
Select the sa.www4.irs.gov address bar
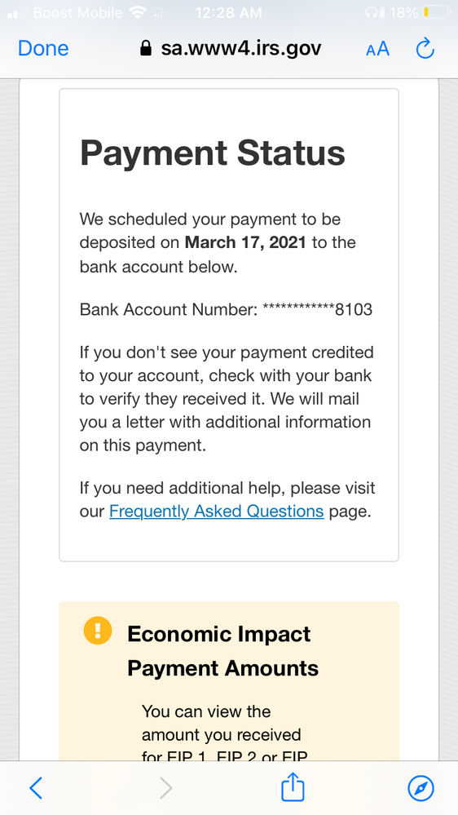[x=231, y=48]
